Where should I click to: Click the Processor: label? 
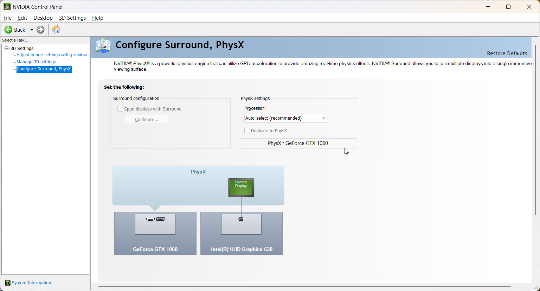(x=255, y=108)
